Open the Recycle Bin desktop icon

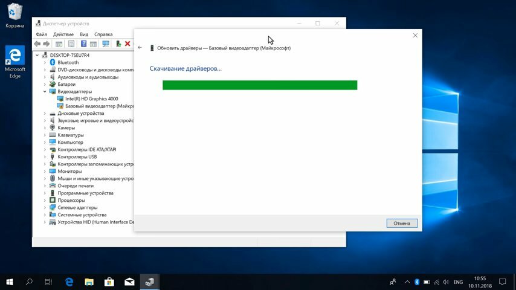click(15, 15)
